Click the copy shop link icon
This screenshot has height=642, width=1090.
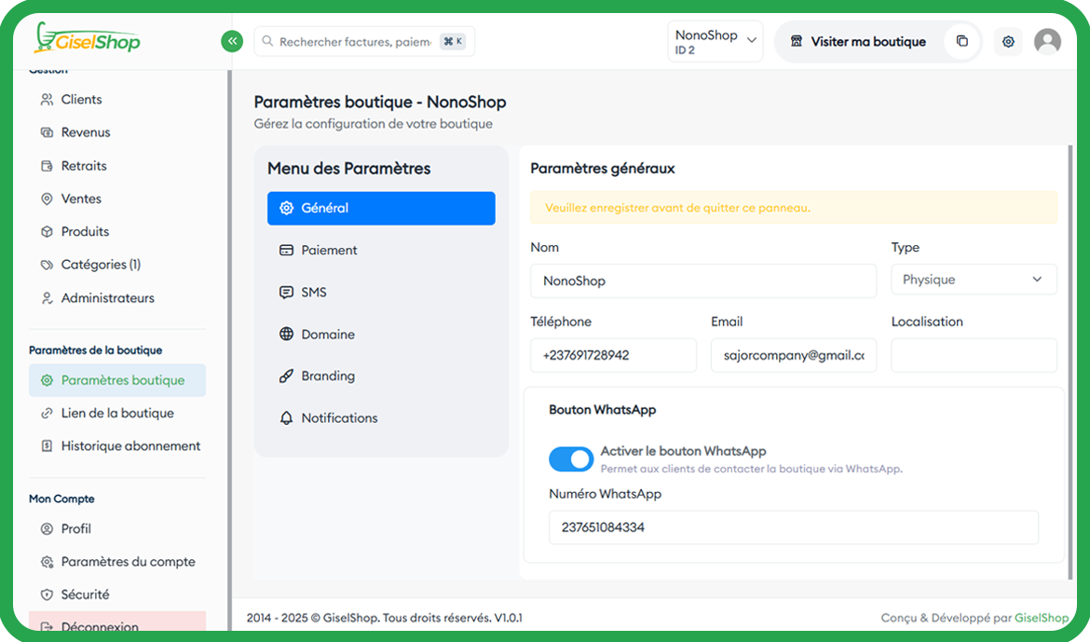tap(961, 41)
